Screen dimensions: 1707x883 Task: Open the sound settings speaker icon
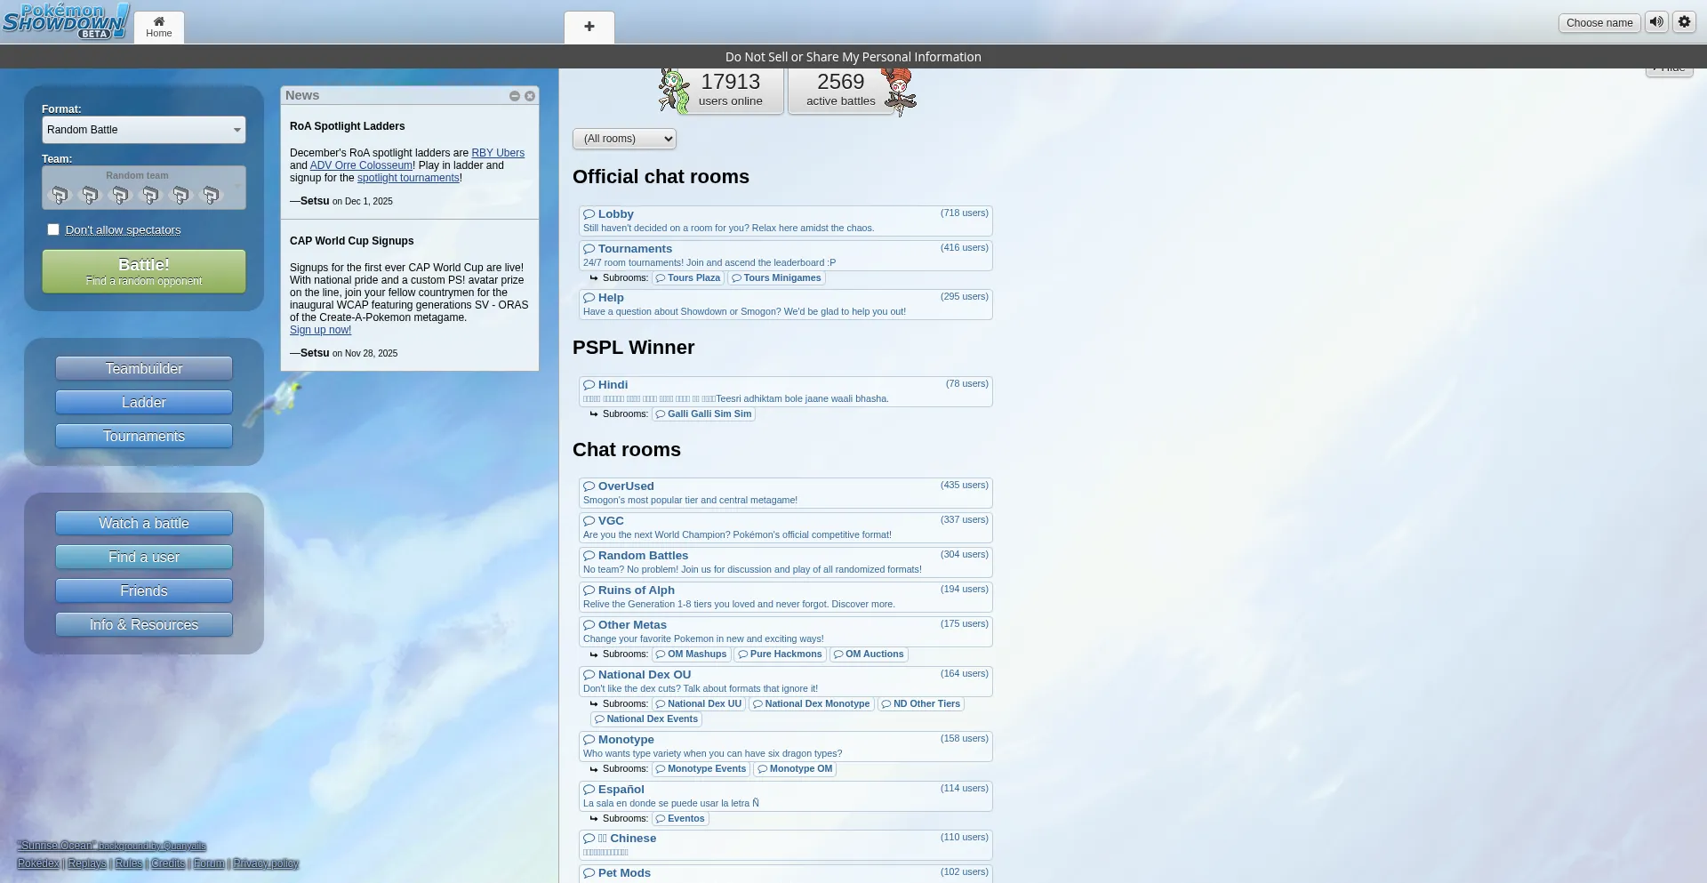pyautogui.click(x=1656, y=22)
